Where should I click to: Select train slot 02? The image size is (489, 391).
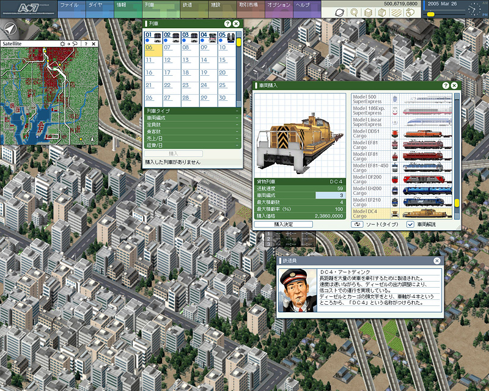(x=172, y=37)
